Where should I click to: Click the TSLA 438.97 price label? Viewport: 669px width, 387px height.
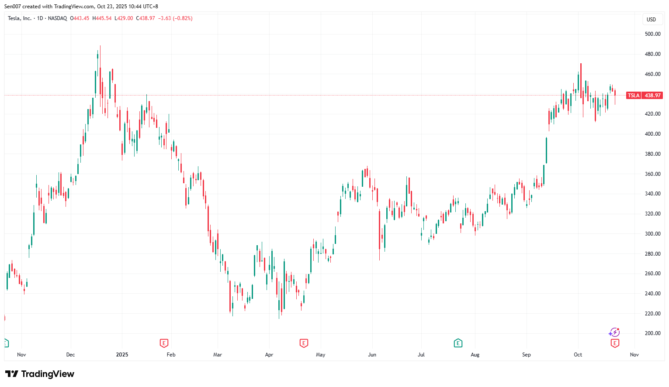tap(645, 96)
